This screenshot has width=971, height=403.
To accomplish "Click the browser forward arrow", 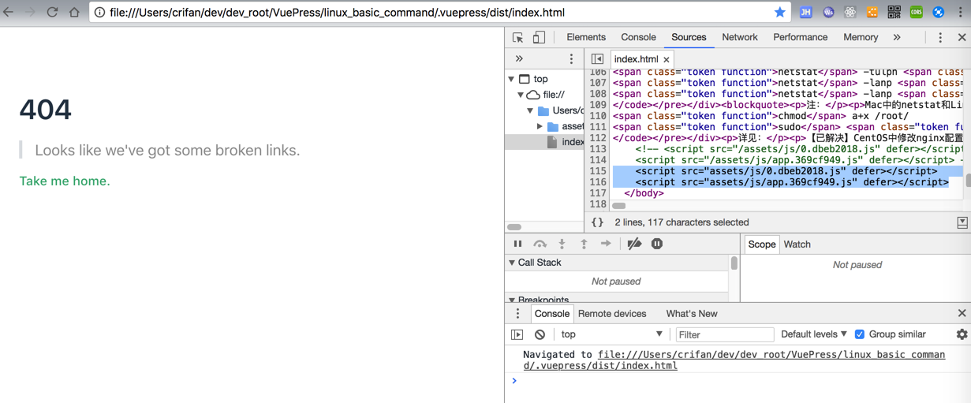I will point(31,12).
